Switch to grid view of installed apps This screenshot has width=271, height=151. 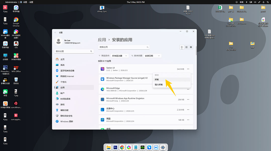click(186, 47)
